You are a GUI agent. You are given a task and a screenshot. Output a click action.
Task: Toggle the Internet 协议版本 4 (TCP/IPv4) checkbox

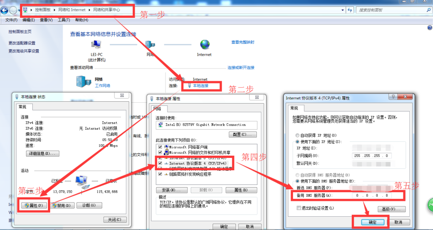(x=160, y=162)
